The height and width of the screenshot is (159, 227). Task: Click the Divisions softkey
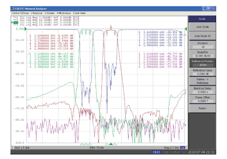pos(203,45)
